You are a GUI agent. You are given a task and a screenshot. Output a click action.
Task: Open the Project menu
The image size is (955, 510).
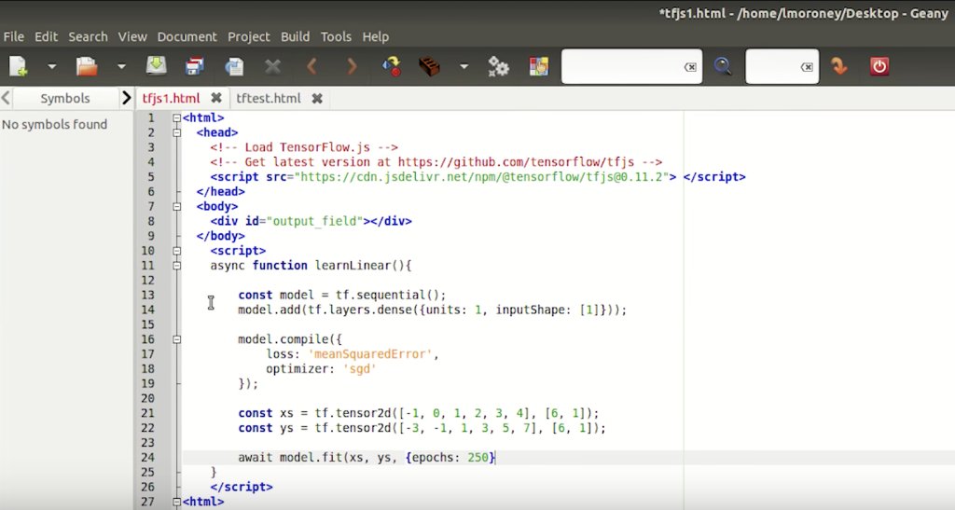click(248, 36)
